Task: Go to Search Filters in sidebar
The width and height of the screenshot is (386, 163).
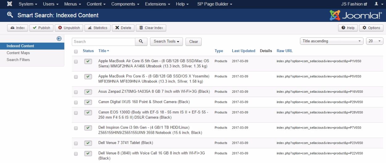Action: pos(18,60)
